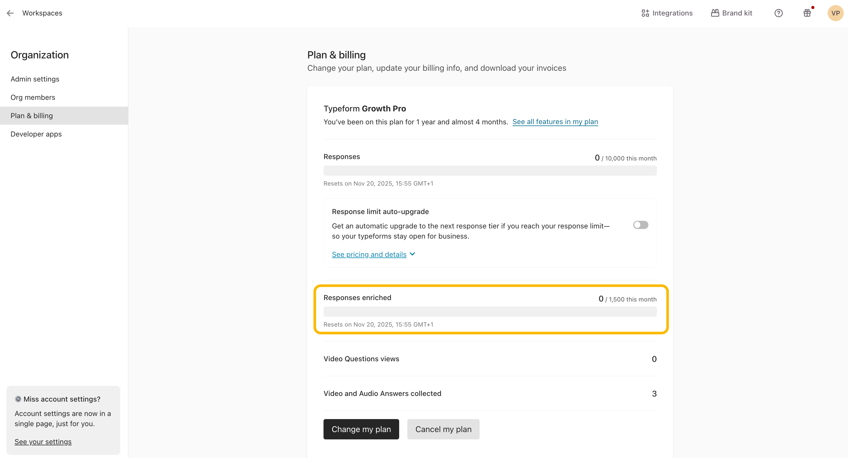Follow the See your settings link

coord(43,442)
